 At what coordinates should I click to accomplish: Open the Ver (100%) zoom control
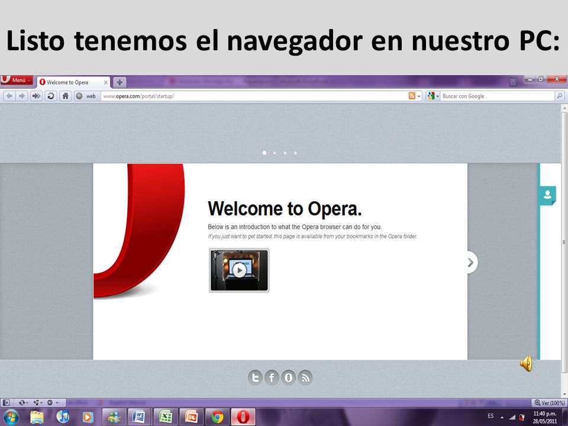point(550,403)
